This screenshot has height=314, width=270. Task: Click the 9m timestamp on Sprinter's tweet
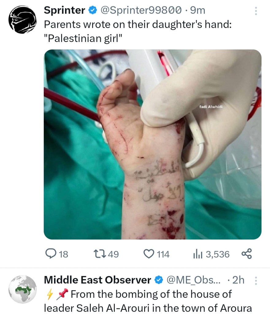pyautogui.click(x=197, y=10)
